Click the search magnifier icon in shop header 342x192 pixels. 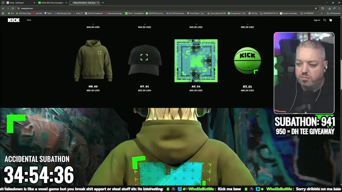click(325, 20)
